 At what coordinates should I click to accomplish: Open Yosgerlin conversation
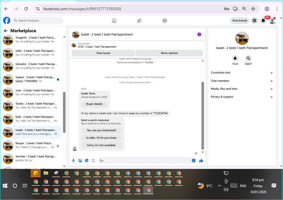31,40
